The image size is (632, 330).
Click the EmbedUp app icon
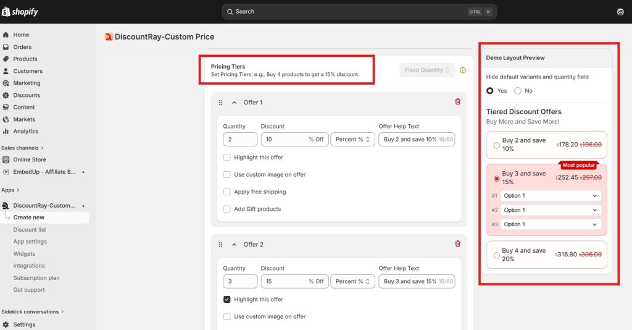6,172
